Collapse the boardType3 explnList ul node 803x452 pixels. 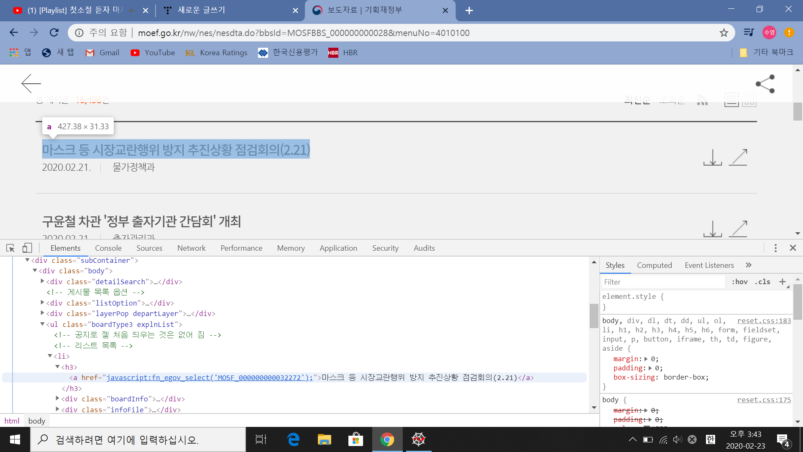pyautogui.click(x=42, y=324)
